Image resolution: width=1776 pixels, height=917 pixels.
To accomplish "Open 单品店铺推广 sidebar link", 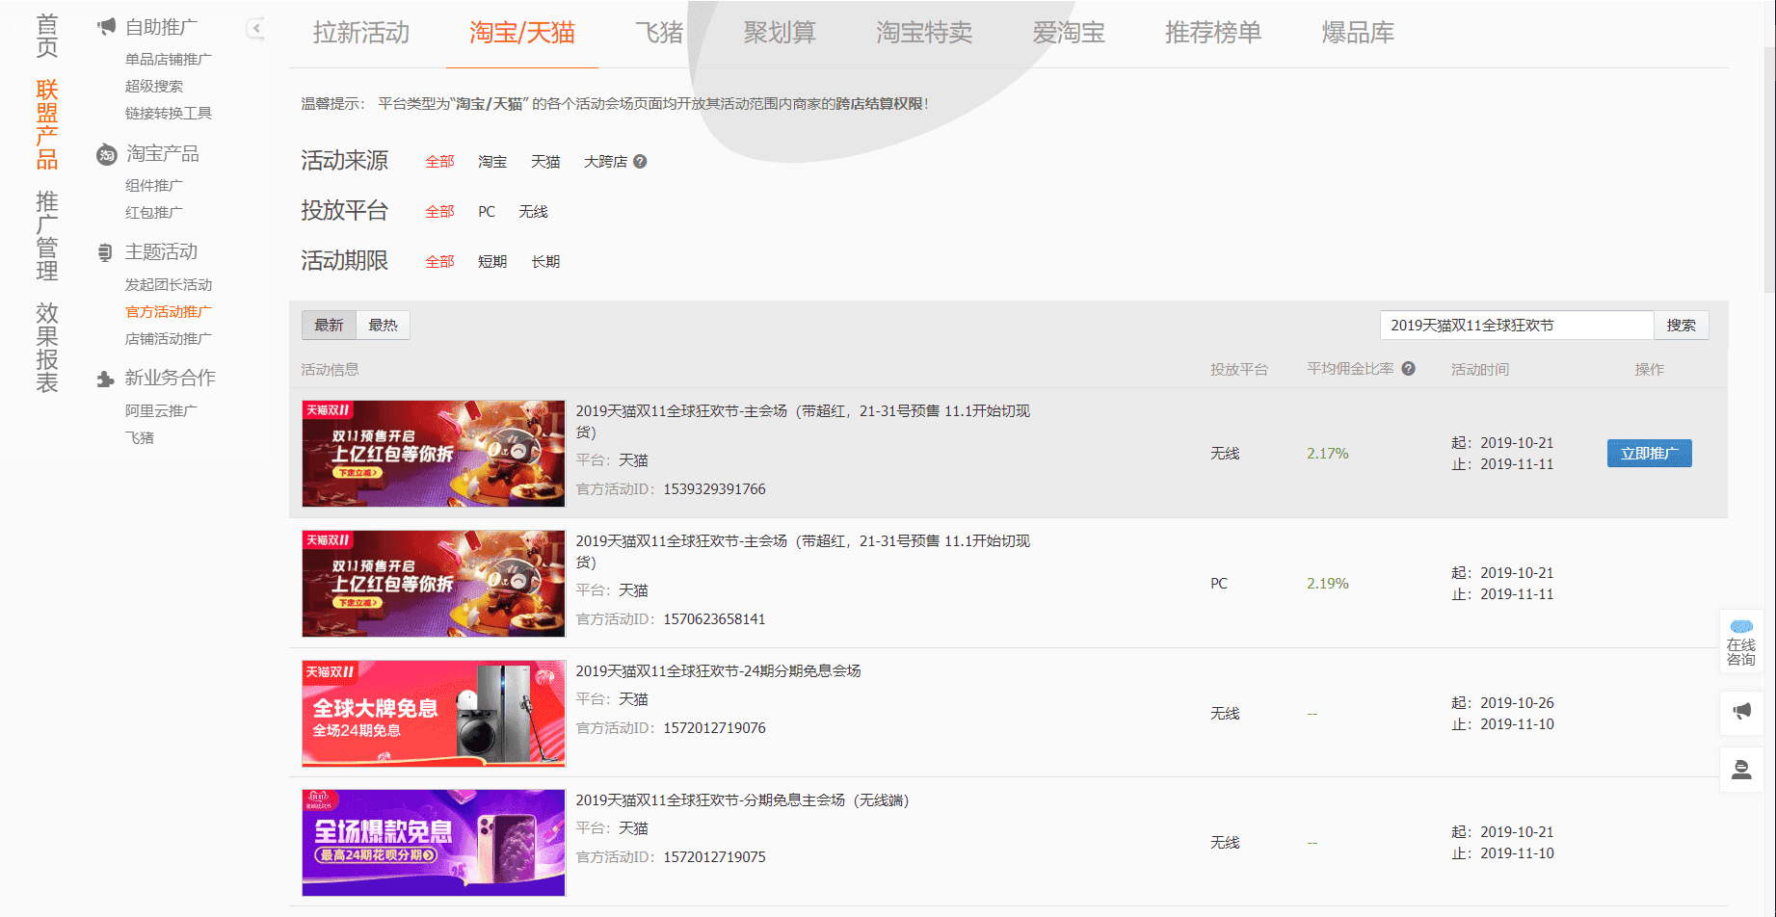I will (x=169, y=60).
